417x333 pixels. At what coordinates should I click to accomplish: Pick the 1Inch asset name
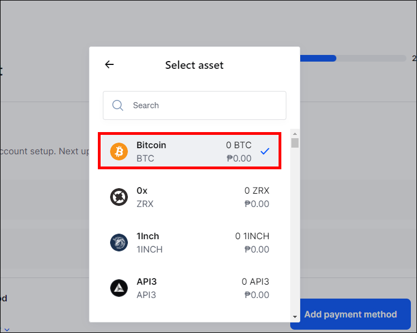tap(148, 236)
